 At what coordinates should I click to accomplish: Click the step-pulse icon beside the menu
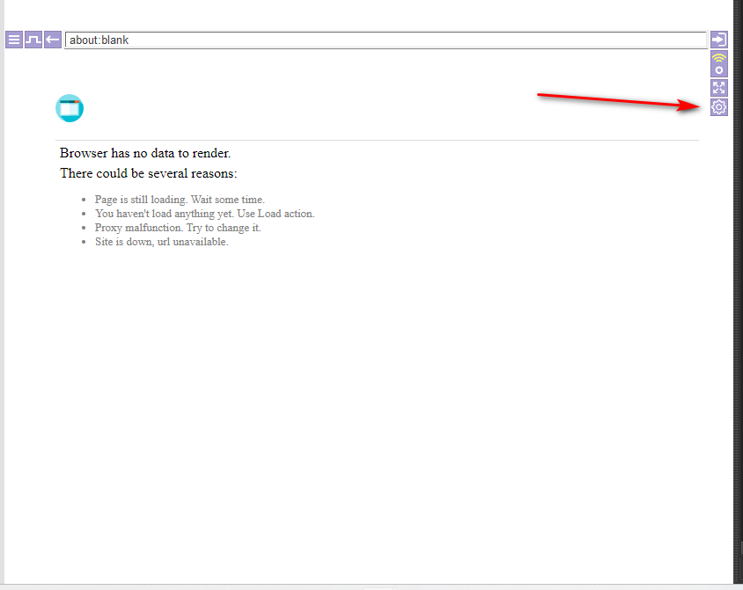coord(33,40)
